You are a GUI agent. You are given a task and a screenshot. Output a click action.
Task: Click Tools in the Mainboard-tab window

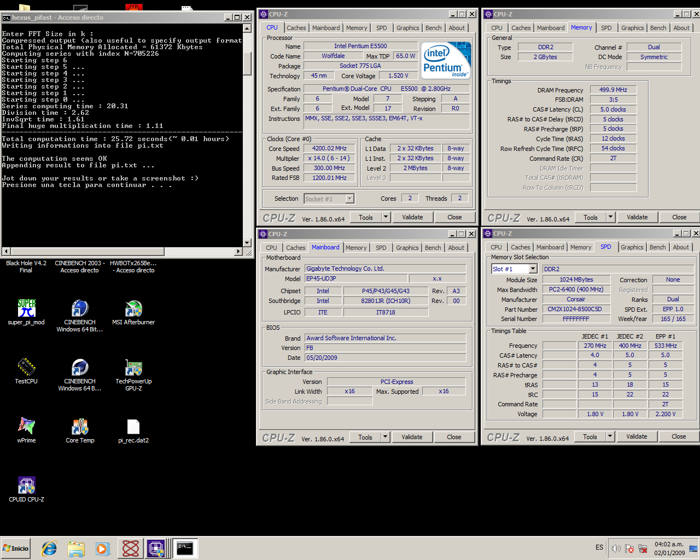pyautogui.click(x=365, y=437)
